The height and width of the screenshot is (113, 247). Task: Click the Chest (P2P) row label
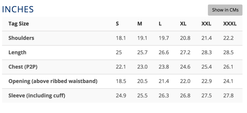click(x=23, y=67)
